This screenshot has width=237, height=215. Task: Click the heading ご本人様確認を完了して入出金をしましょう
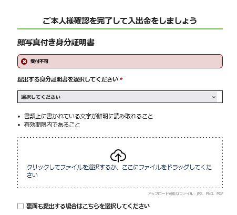[x=120, y=21]
